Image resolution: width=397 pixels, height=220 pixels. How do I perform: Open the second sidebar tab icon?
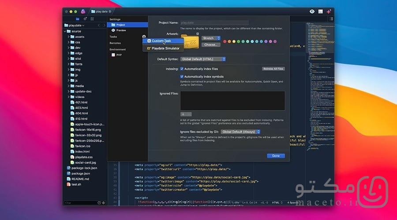pyautogui.click(x=85, y=19)
